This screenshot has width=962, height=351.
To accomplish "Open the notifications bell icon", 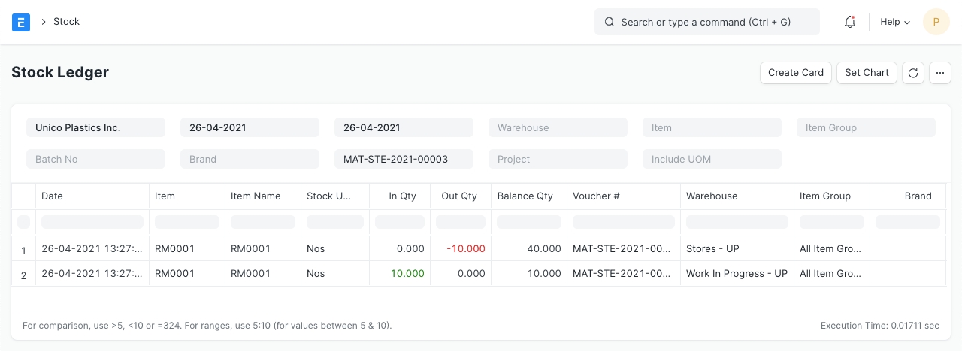I will click(x=850, y=22).
